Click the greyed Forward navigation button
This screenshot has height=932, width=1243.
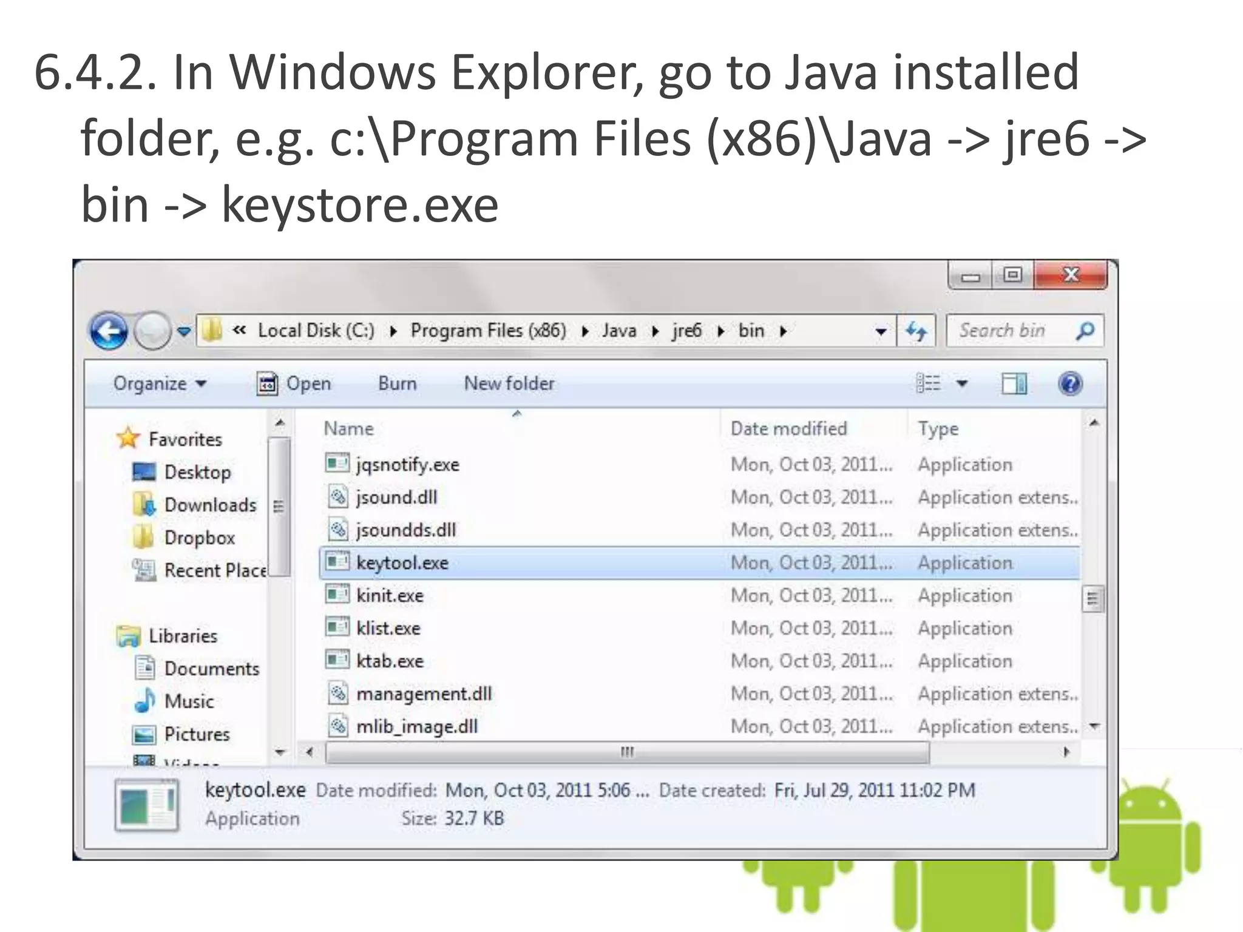(x=152, y=331)
